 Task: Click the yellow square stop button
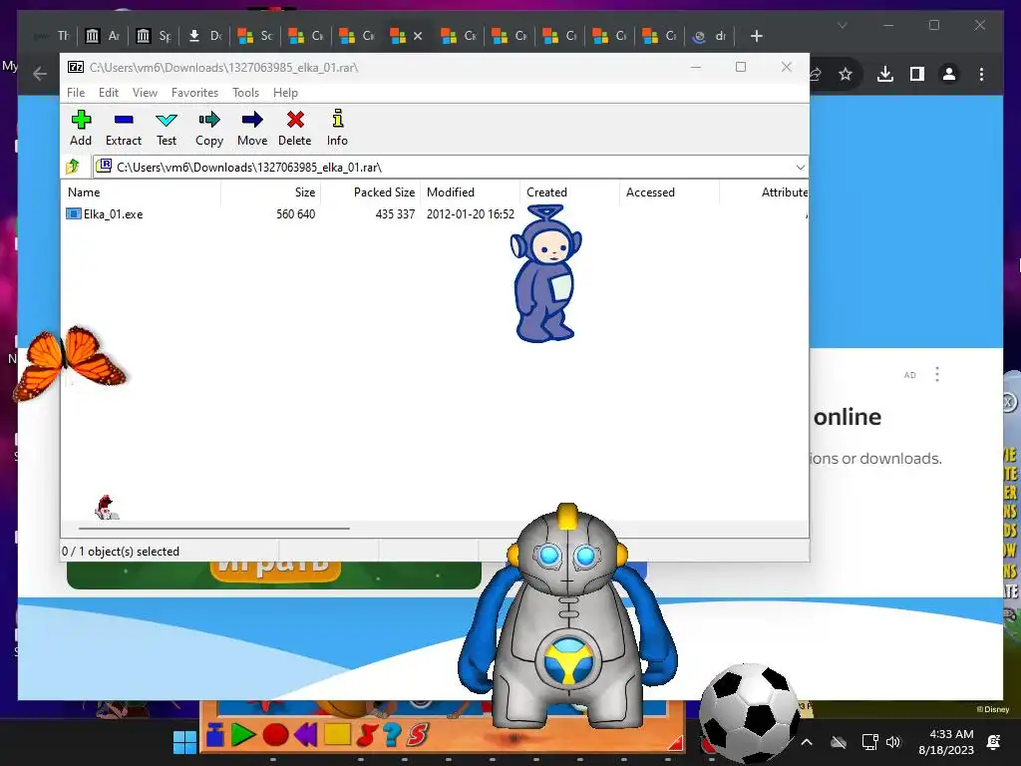[x=337, y=735]
